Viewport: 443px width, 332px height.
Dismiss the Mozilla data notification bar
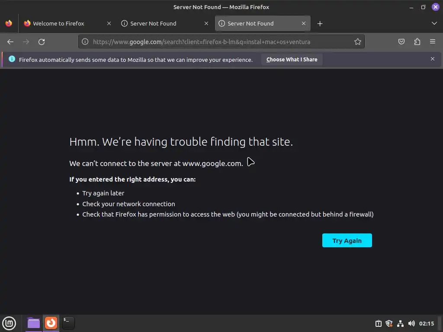click(433, 59)
